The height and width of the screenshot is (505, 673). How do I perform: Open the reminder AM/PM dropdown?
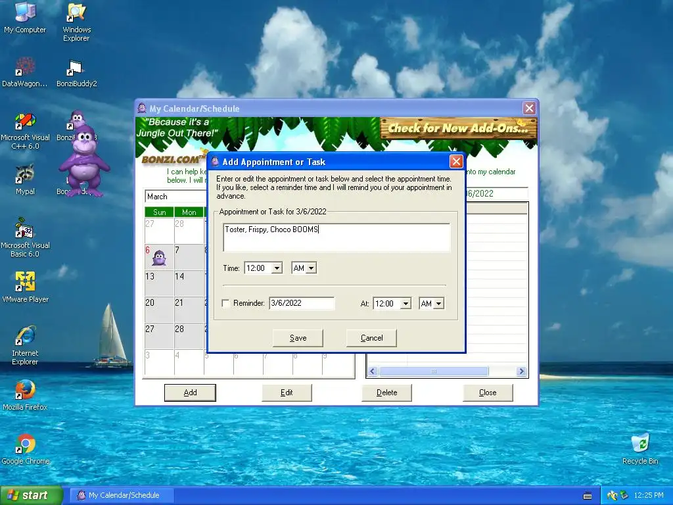[438, 304]
